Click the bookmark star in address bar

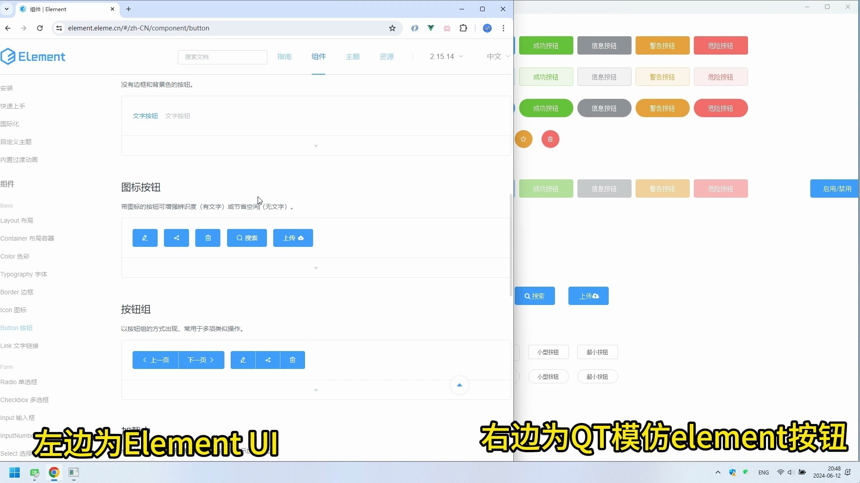tap(392, 28)
